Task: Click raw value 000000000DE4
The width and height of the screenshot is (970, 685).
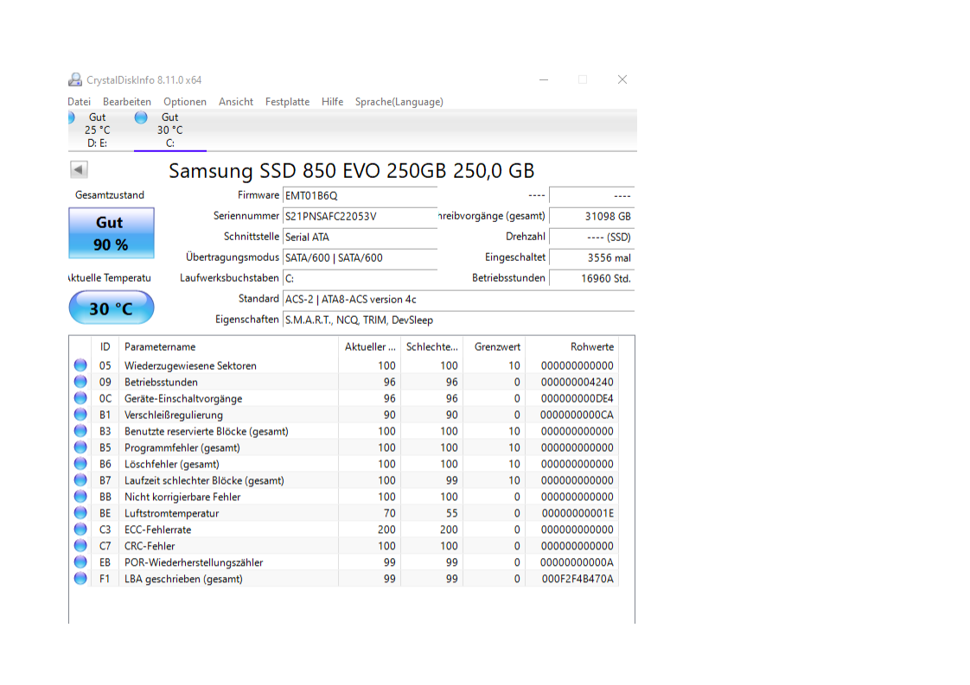Action: (578, 398)
